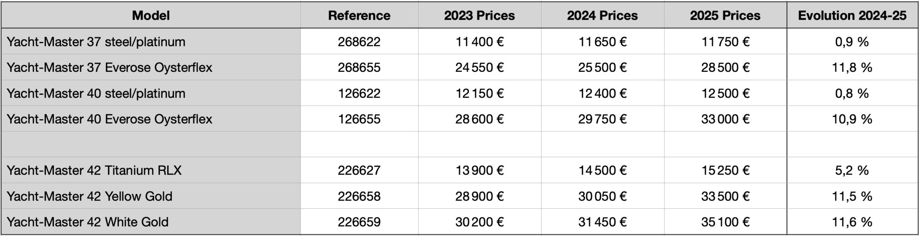Click the Reference column header
This screenshot has width=920, height=236.
pos(359,15)
